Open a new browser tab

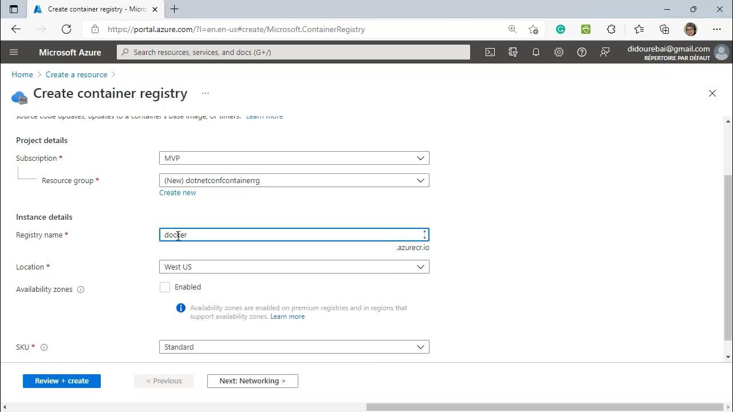click(175, 9)
